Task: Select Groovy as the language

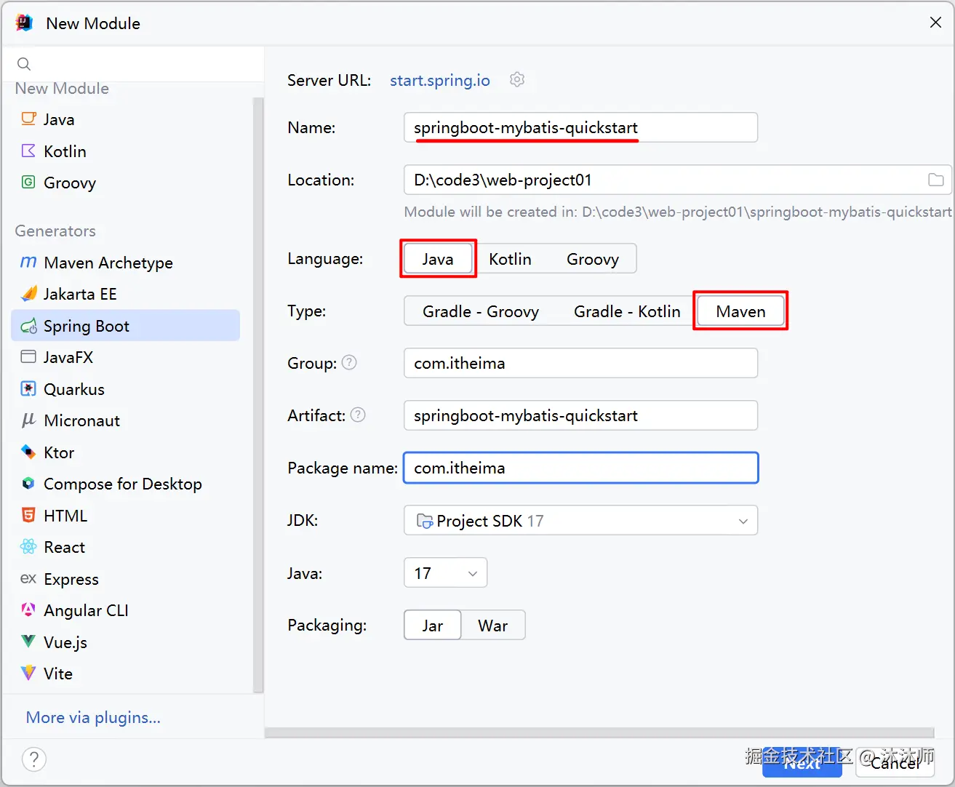Action: 593,259
